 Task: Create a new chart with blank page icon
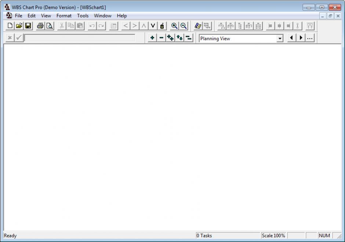tap(10, 26)
